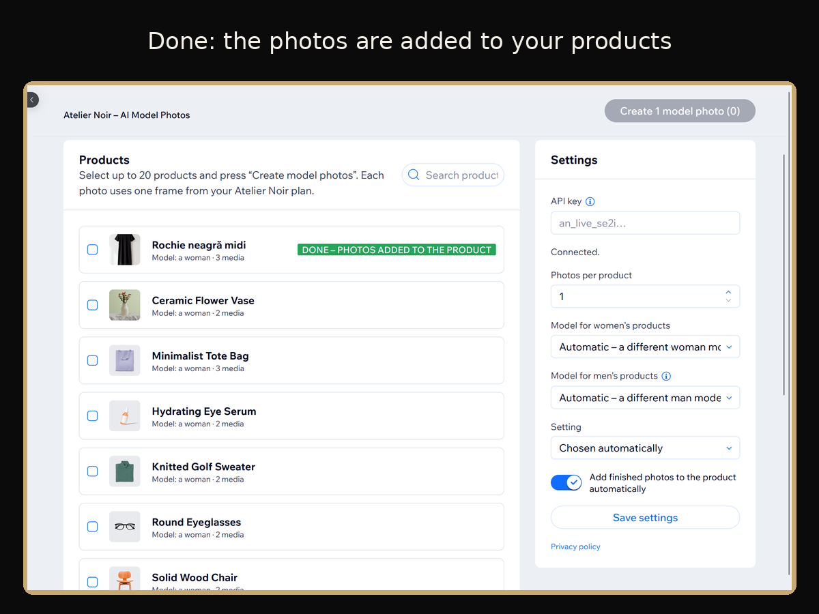Decrease Photos per product with the down arrow
This screenshot has height=614, width=819.
click(728, 300)
